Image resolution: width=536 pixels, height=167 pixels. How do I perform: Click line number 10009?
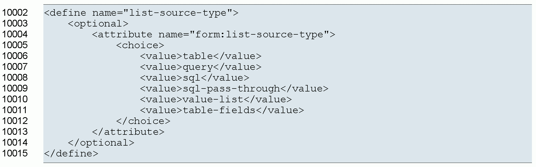pos(15,89)
